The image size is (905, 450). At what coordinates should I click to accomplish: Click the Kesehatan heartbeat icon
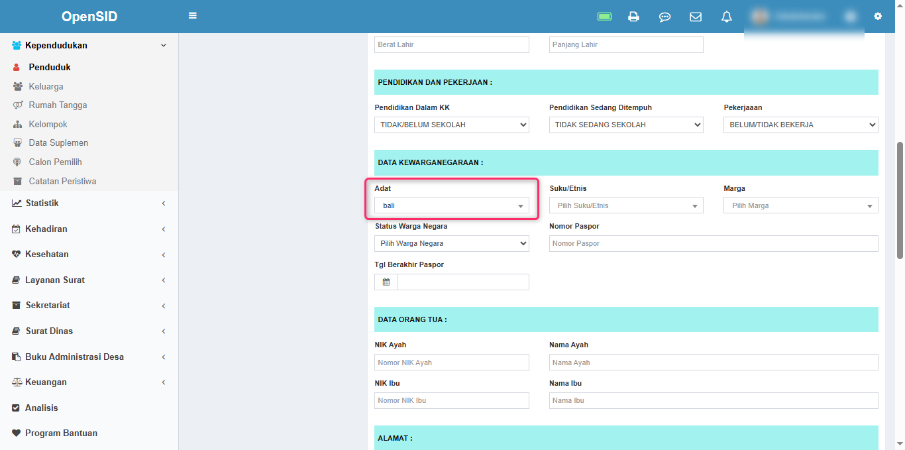coord(17,254)
